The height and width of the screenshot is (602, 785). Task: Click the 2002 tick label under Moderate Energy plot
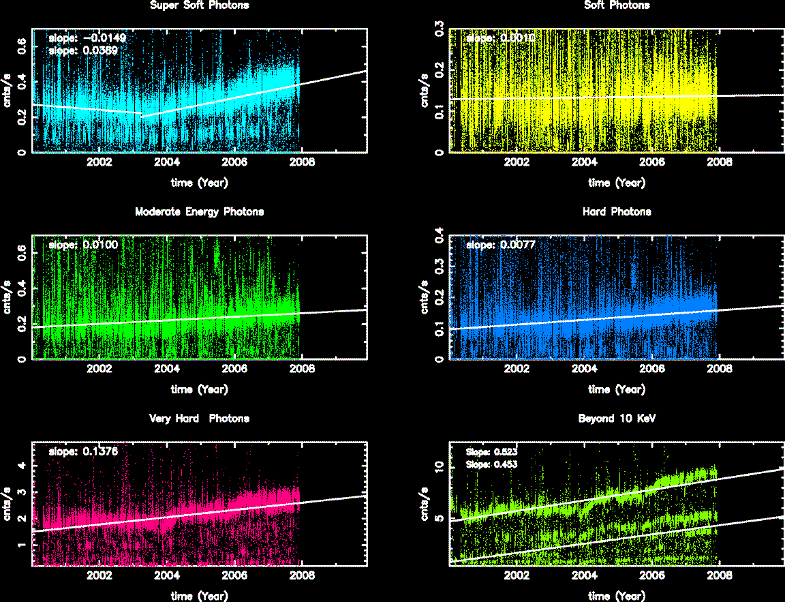point(99,369)
